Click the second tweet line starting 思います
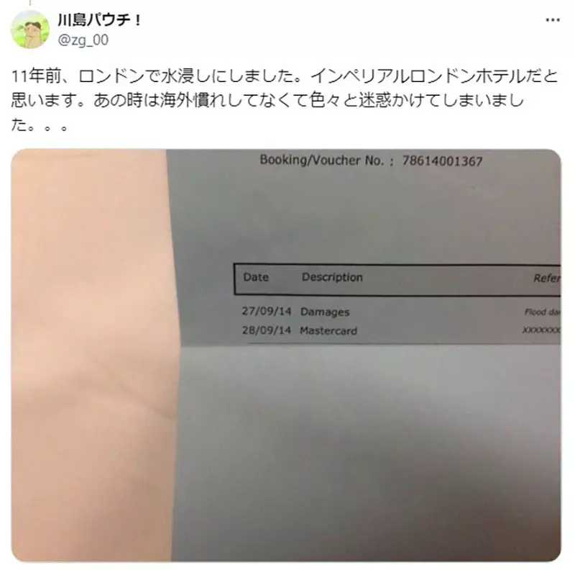 click(267, 100)
